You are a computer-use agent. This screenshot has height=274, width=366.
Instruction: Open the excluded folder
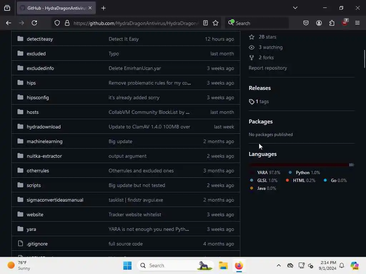(x=36, y=54)
